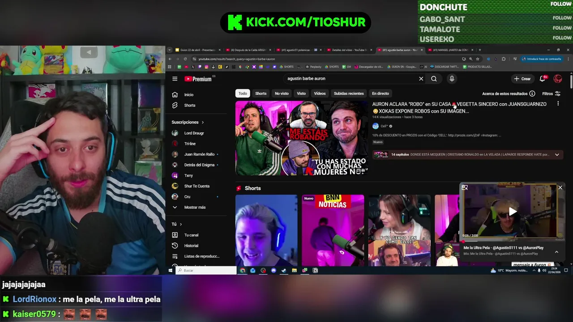Clear the search query with the X
This screenshot has width=573, height=322.
click(421, 79)
